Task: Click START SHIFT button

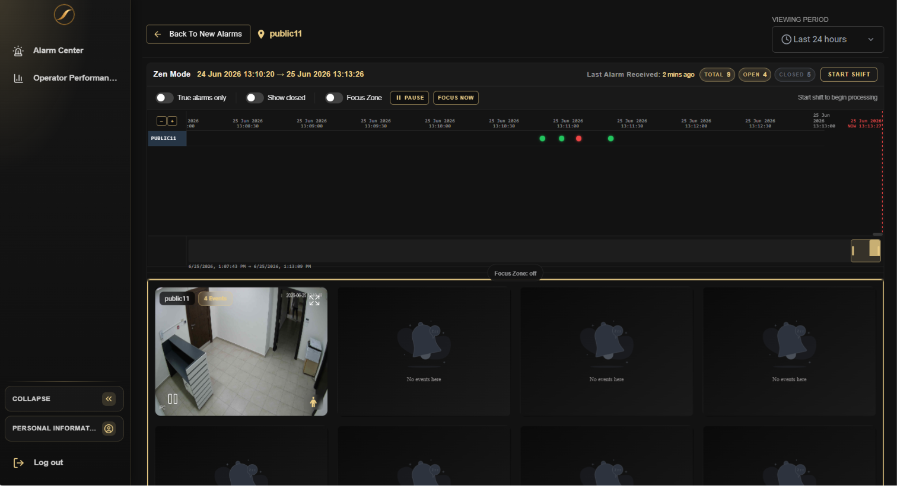Action: coord(848,75)
